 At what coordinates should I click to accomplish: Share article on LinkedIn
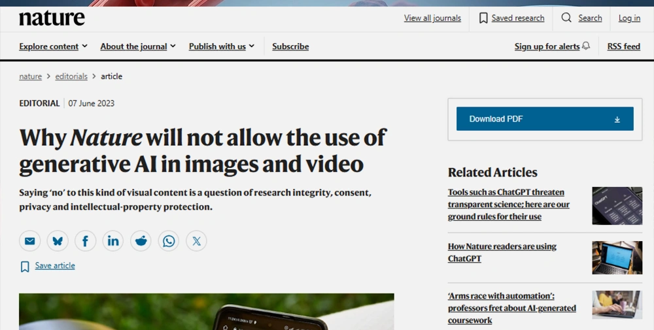[113, 241]
